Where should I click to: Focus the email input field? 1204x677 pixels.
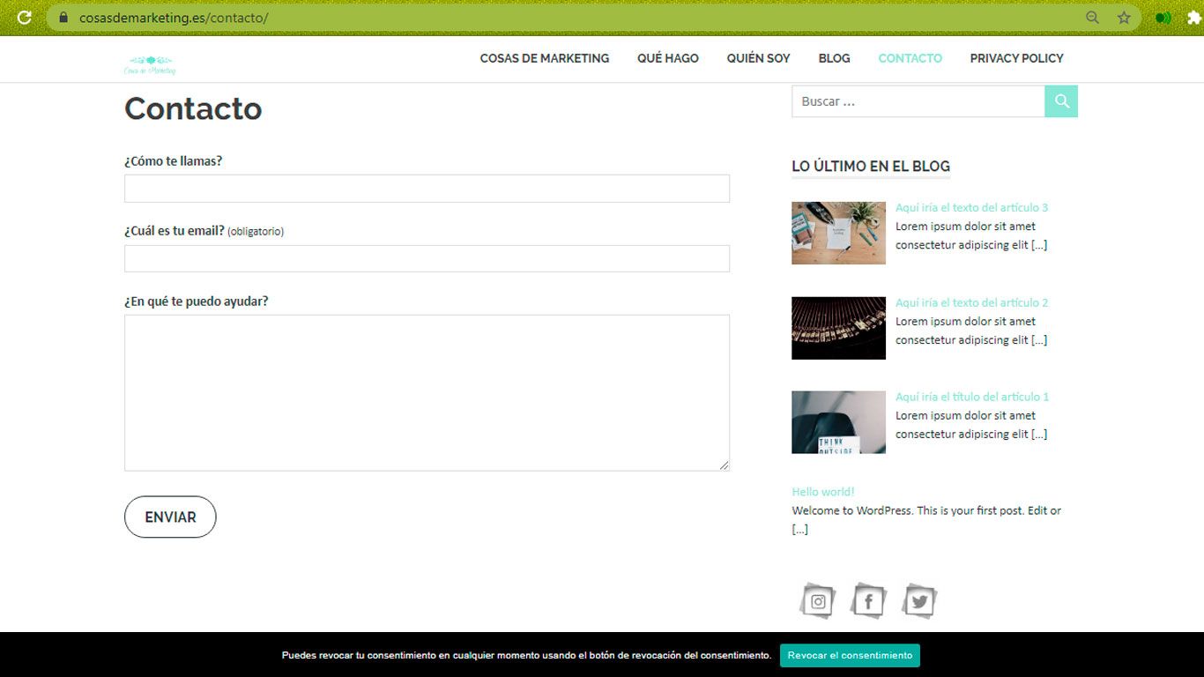point(427,258)
